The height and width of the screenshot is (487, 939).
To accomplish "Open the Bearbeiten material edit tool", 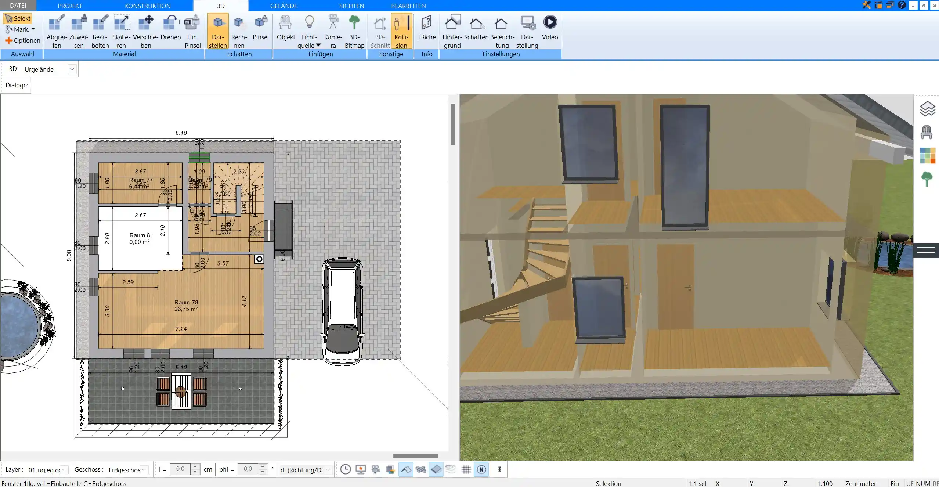I will tap(100, 31).
